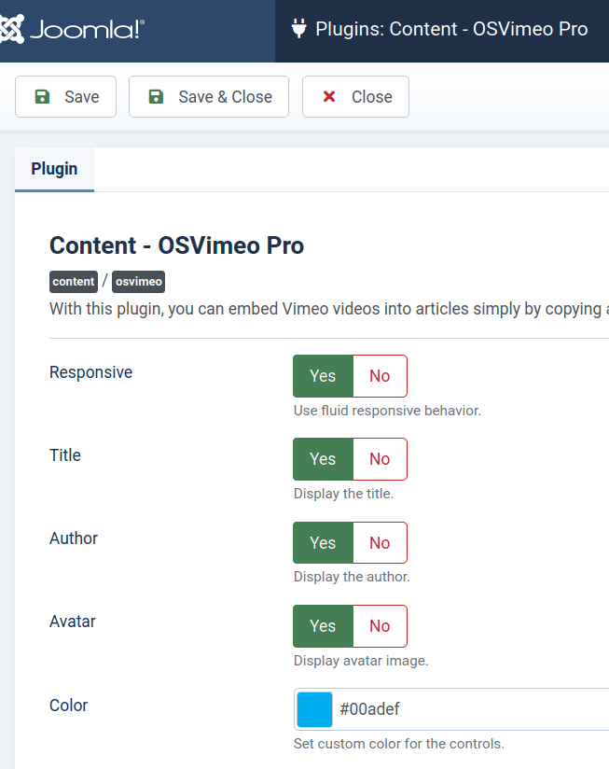This screenshot has width=609, height=769.
Task: Click the Joomla logo icon
Action: [x=11, y=30]
